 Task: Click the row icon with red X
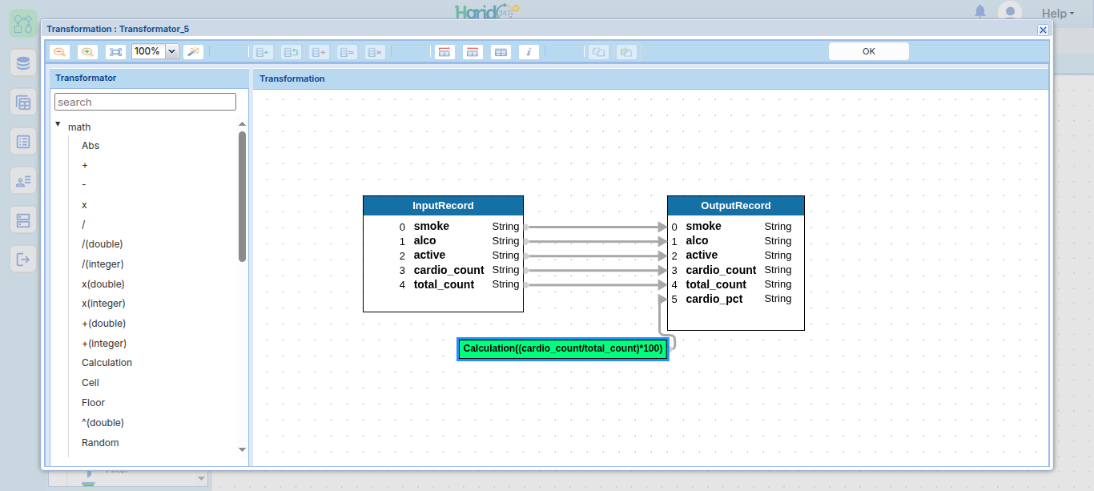coord(375,52)
